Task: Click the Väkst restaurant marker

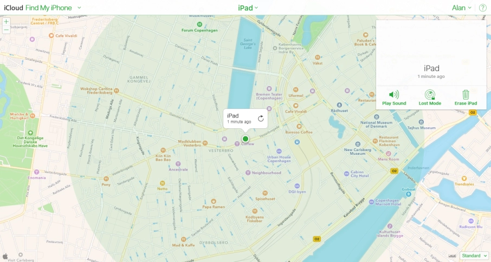Action: (318, 57)
